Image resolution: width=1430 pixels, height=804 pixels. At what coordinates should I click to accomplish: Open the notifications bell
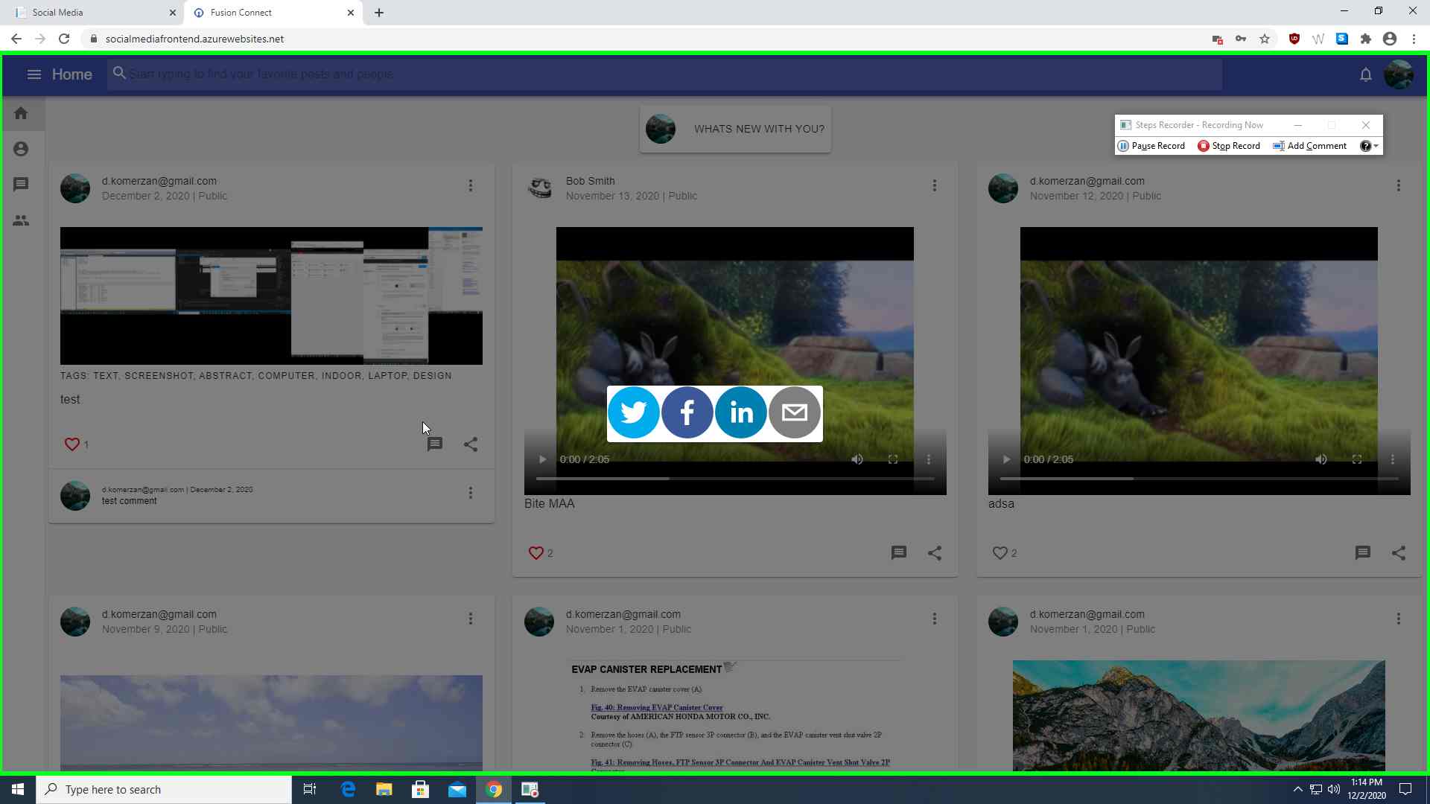(x=1365, y=74)
